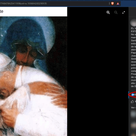This screenshot has height=136, width=136.
Task: Click the zoom-out magnifier icon
Action: [116, 12]
